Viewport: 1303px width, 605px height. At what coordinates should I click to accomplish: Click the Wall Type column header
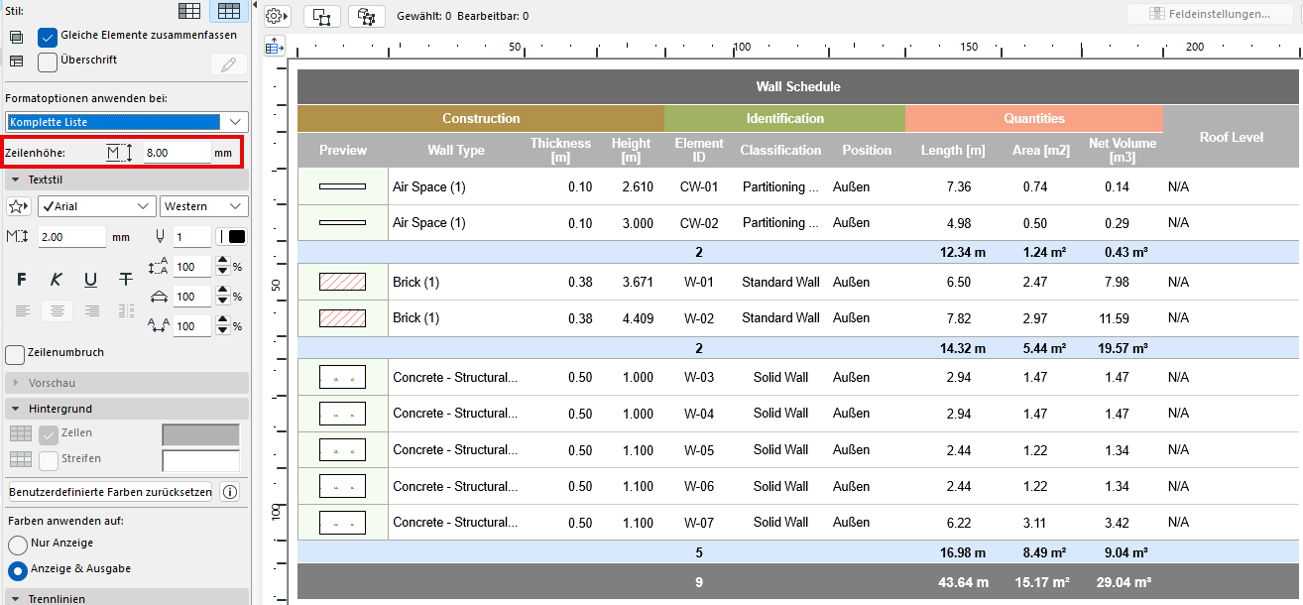455,151
